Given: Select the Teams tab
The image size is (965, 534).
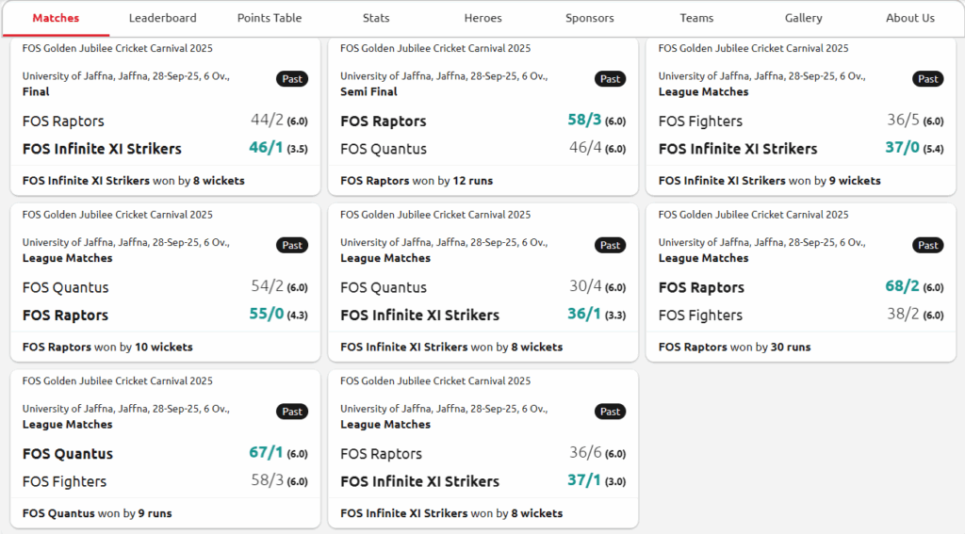Looking at the screenshot, I should coord(696,18).
